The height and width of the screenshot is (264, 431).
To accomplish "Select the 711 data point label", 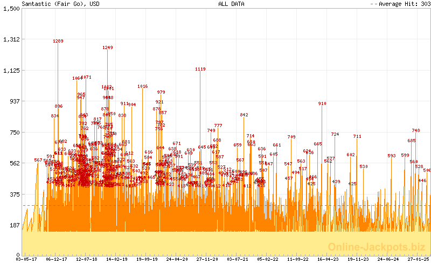I will (357, 136).
